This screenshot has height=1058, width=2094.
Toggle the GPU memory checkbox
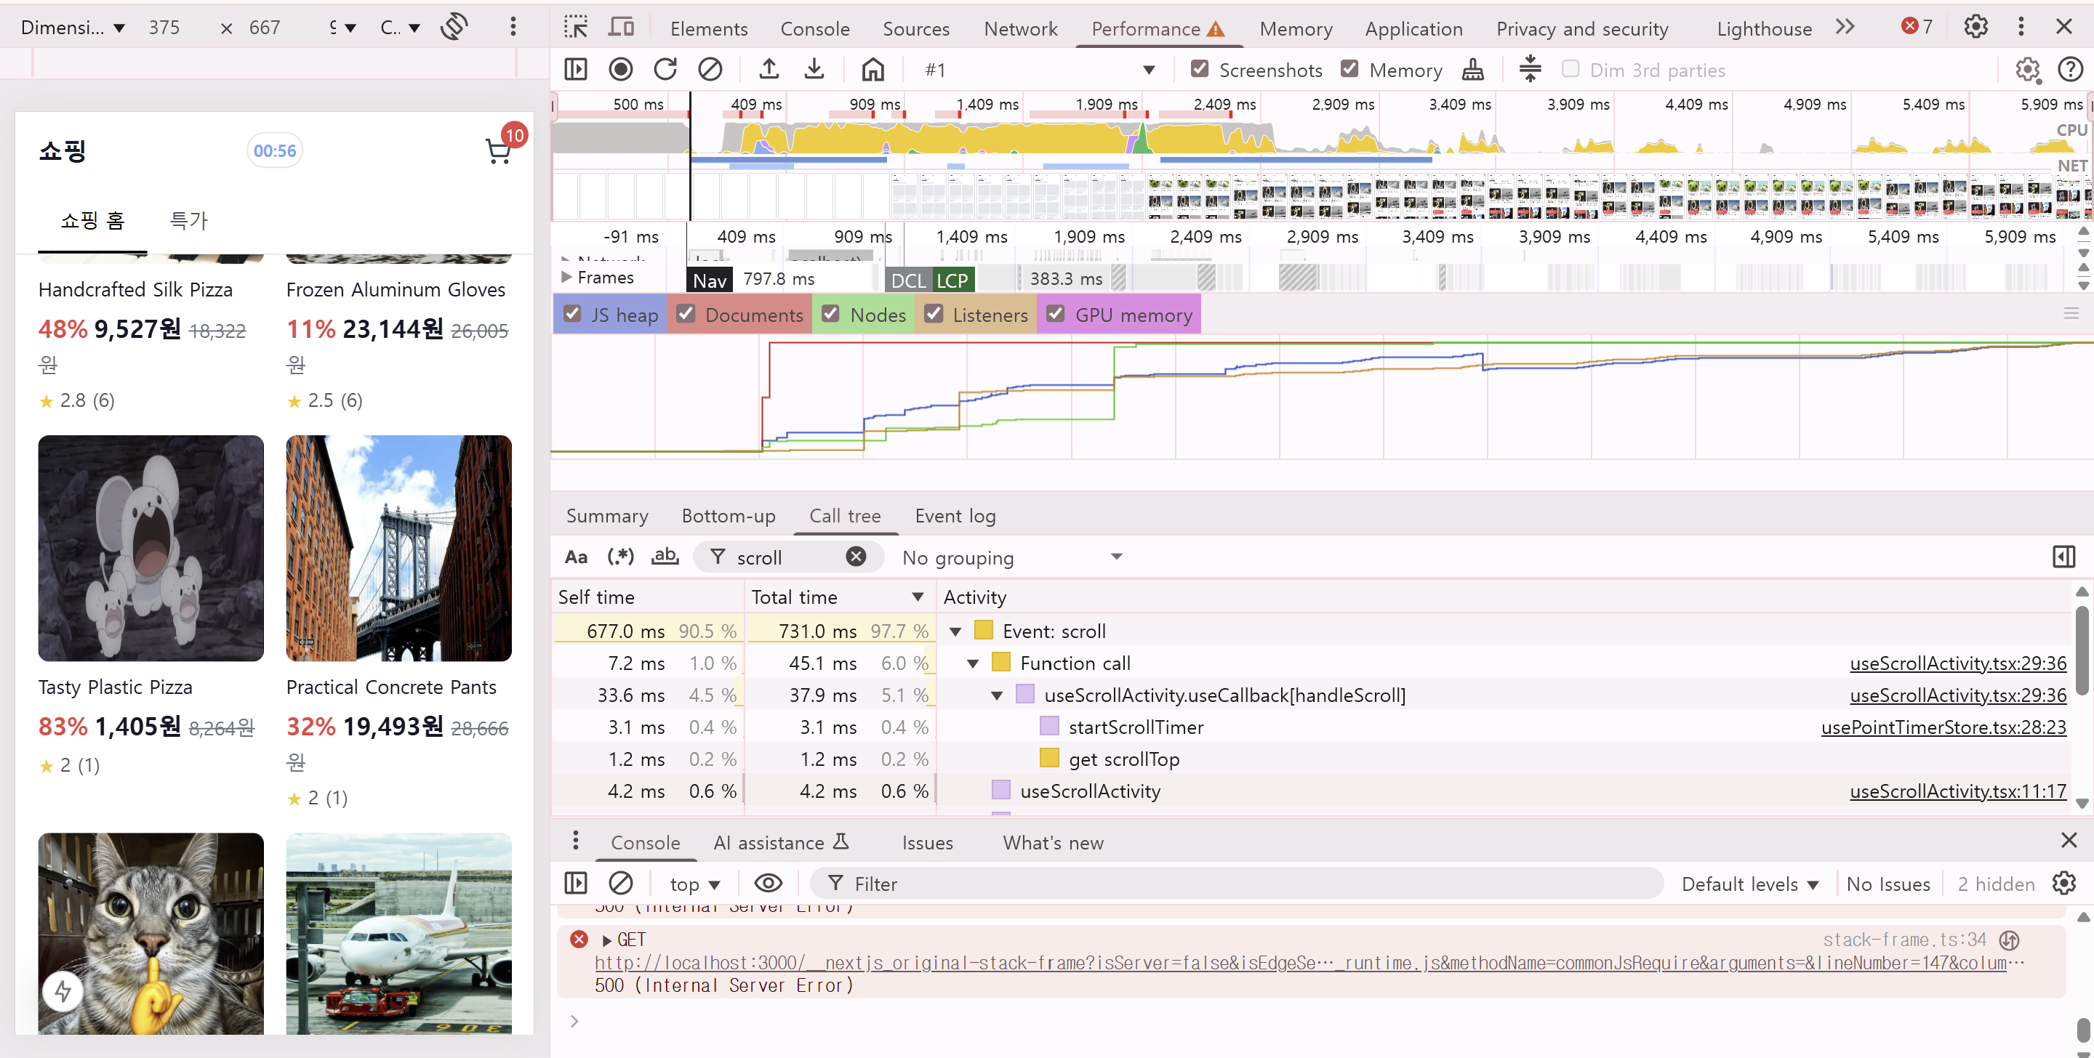(1055, 315)
